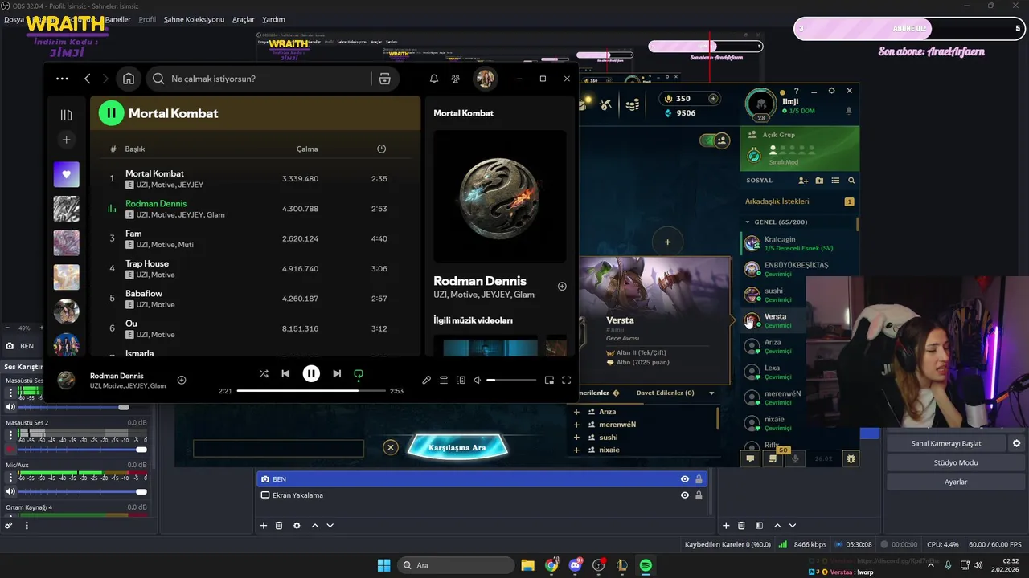Open advanced audio properties gears icon
Image resolution: width=1029 pixels, height=578 pixels.
(x=9, y=526)
